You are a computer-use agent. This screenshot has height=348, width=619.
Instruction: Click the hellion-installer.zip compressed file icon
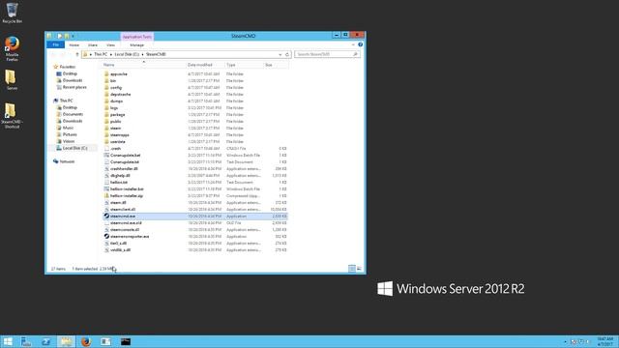click(x=106, y=195)
